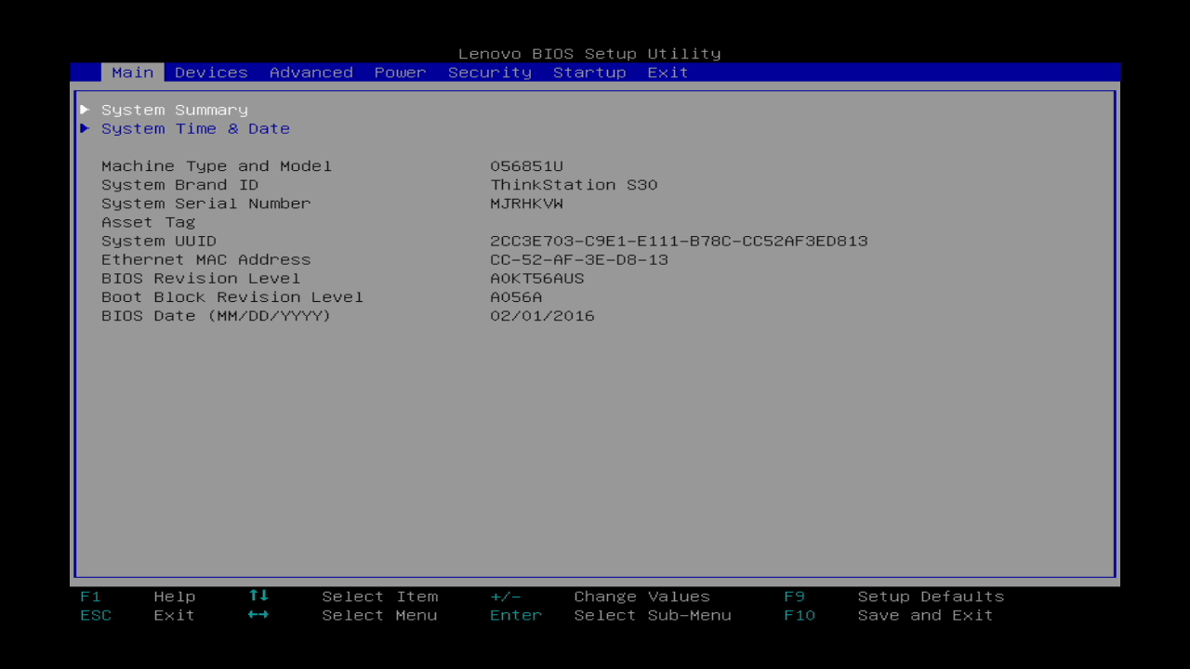
Task: Click the arrow beside System Time & Date
Action: tap(85, 128)
